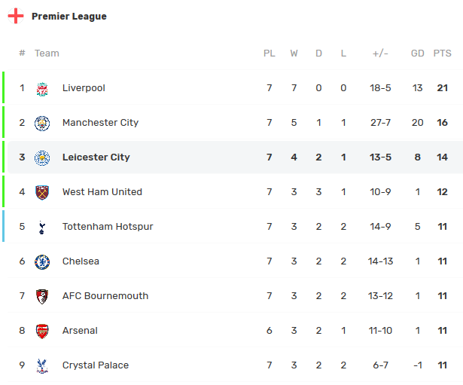Click the England flag icon
Screen dimensions: 463x385
16,17
